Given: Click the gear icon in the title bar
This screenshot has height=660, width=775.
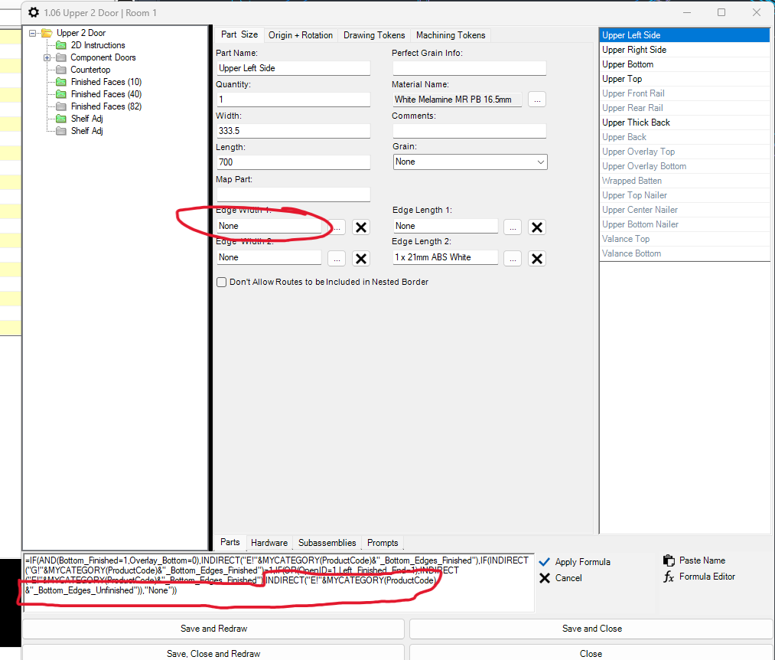Looking at the screenshot, I should pyautogui.click(x=34, y=12).
